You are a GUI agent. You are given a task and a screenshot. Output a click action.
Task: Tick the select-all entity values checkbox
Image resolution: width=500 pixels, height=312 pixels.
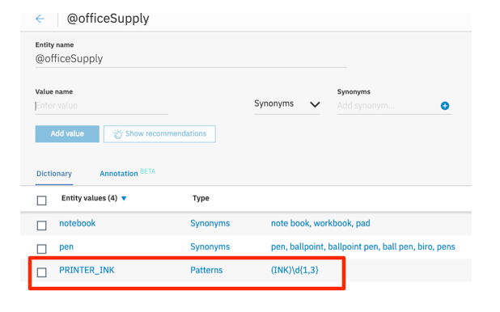click(x=41, y=200)
